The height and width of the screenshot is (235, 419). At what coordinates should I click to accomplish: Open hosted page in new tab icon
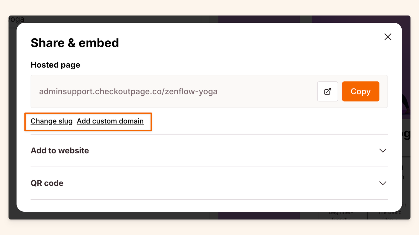pos(327,91)
